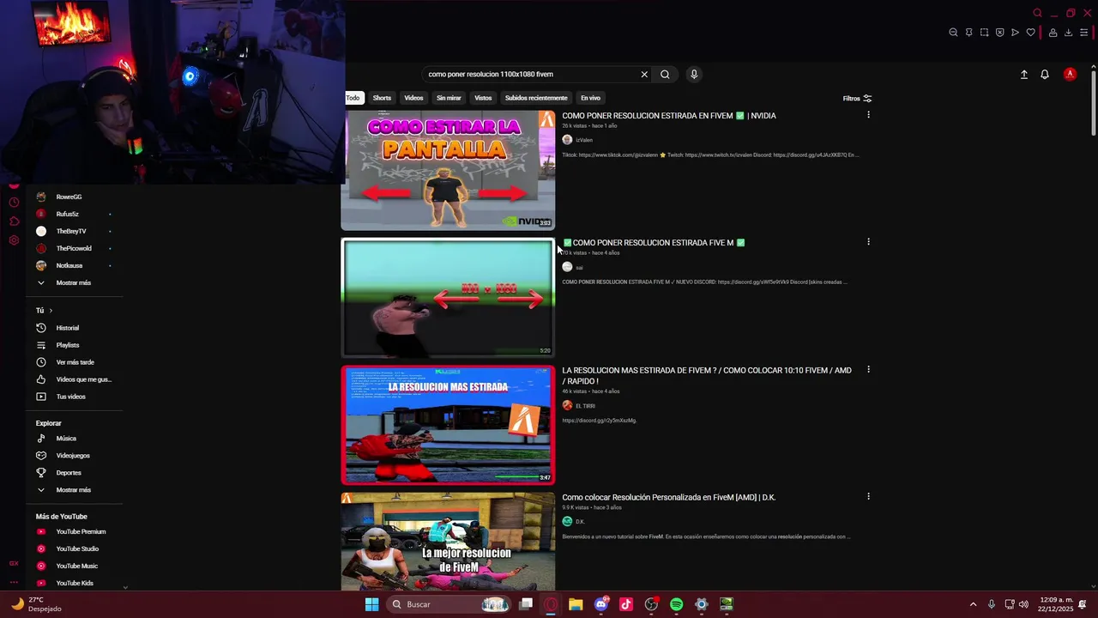The height and width of the screenshot is (618, 1098).
Task: Open LA RESOLUCION MAS ESTIRADA thumbnail
Action: pyautogui.click(x=448, y=425)
